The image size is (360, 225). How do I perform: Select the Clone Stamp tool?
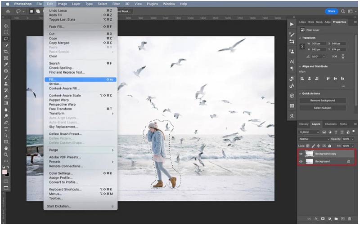pos(6,84)
